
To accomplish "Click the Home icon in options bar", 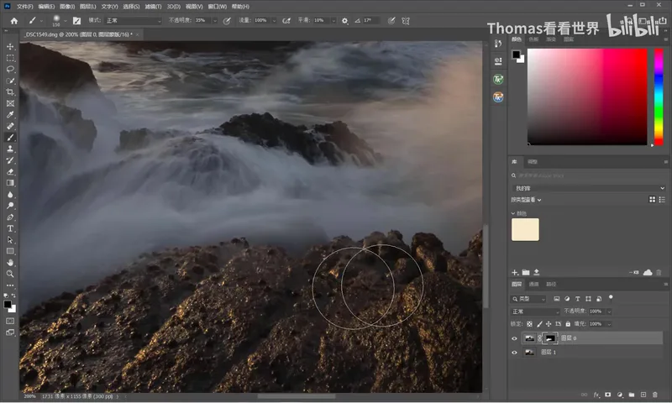I will point(14,20).
